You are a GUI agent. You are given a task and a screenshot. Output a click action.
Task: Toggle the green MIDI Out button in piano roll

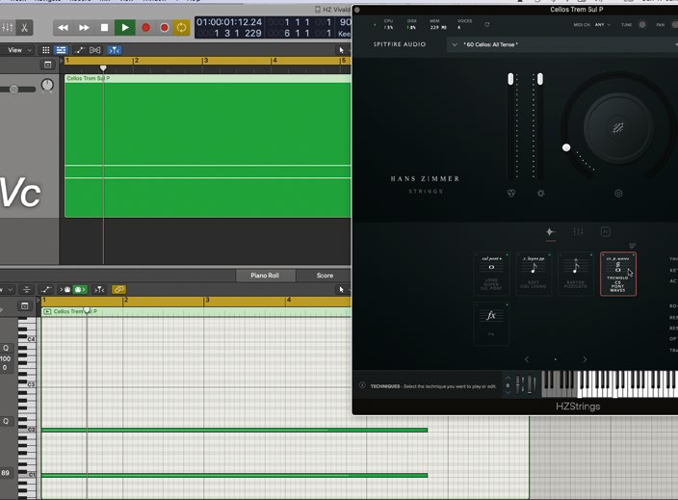[x=80, y=289]
